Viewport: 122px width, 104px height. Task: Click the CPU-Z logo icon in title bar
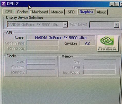point(4,4)
